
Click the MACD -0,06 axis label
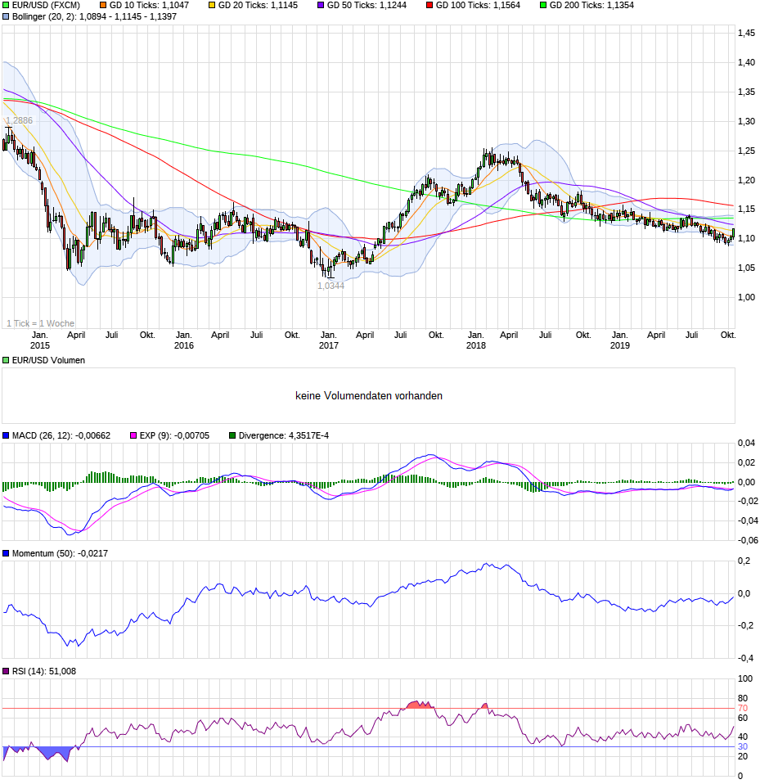coord(747,540)
